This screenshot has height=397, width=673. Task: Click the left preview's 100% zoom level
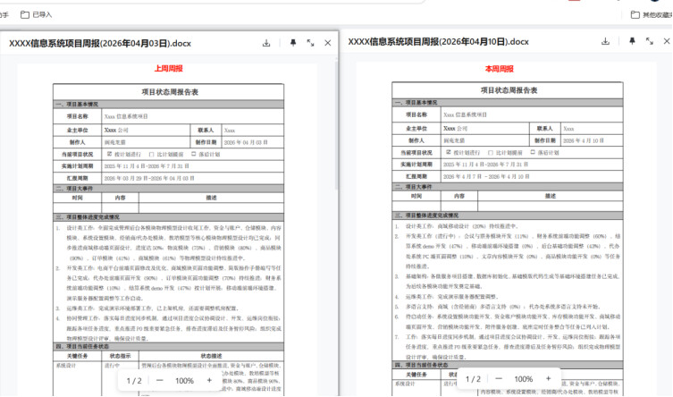[184, 381]
